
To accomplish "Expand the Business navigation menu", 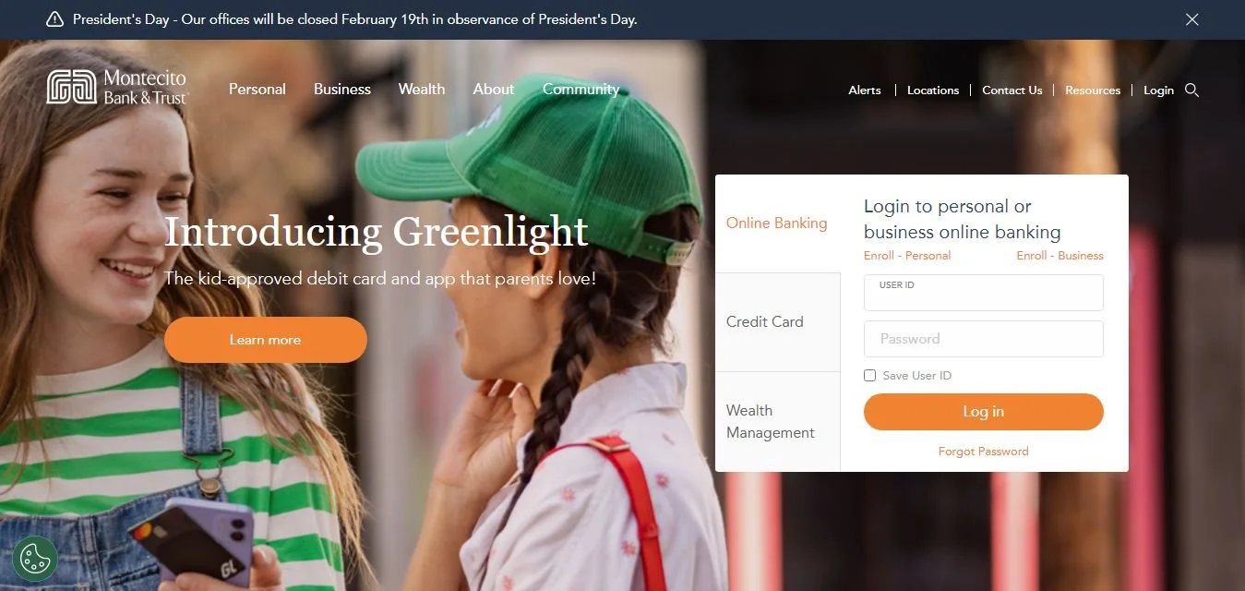I will pos(342,90).
